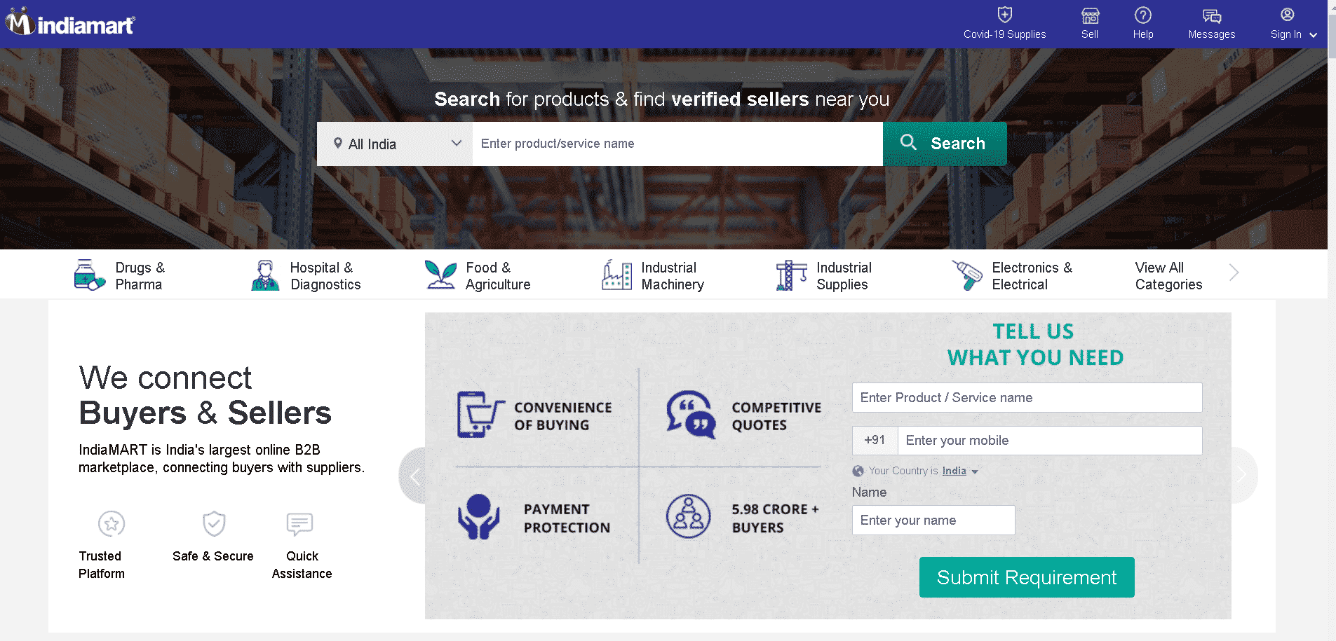Click the Drugs & Pharma medicine icon
1336x641 pixels.
(x=89, y=275)
